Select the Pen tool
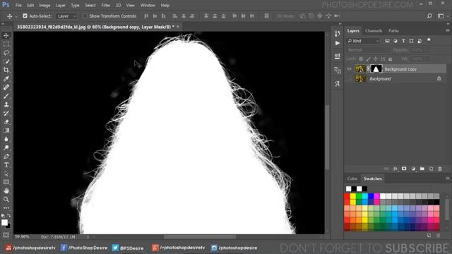This screenshot has height=254, width=452. pos(6,157)
